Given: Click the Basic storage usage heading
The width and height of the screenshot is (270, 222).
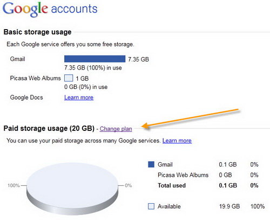Looking at the screenshot, I should pos(37,32).
